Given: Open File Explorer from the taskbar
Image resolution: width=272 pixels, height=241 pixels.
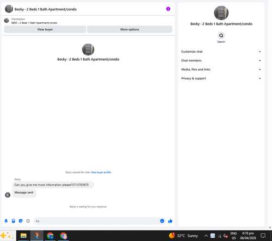Looking at the screenshot, I should pos(23,236).
